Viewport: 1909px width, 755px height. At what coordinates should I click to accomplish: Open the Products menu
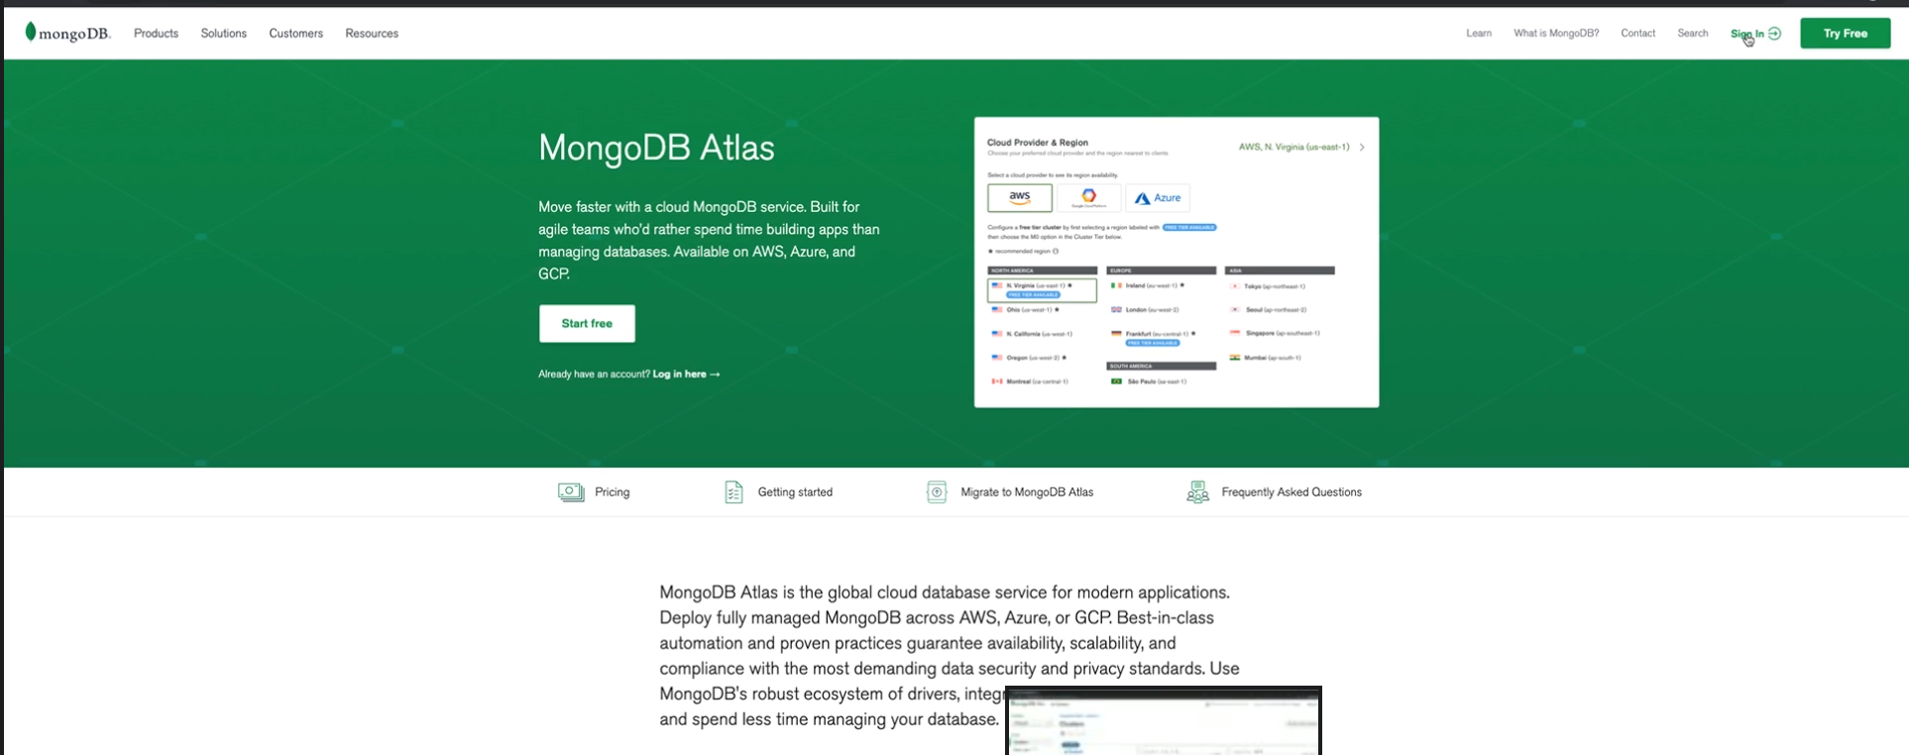[x=156, y=34]
